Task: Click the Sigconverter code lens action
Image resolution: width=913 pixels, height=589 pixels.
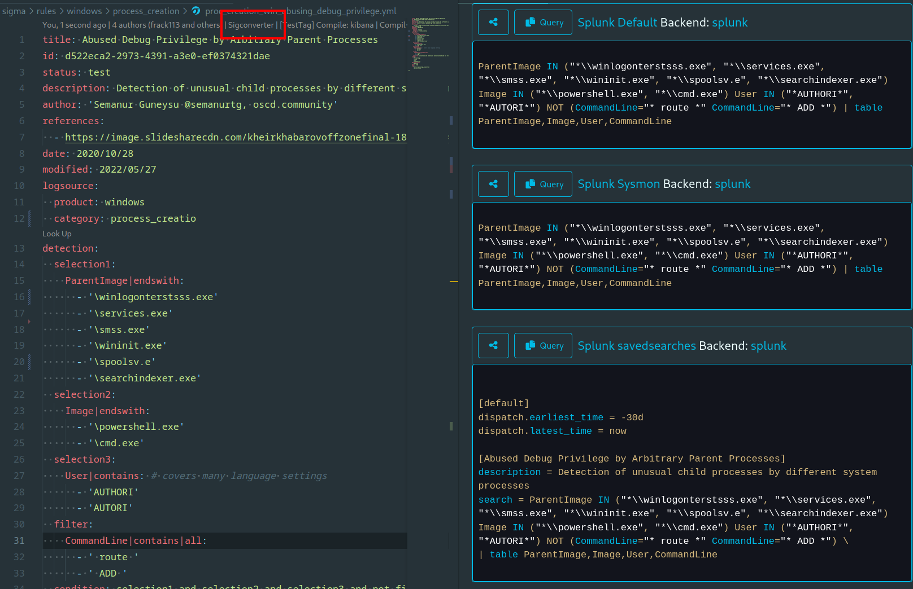Action: (251, 25)
